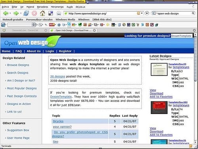
Task: Open the Suggestion Box link
Action: 18,130
